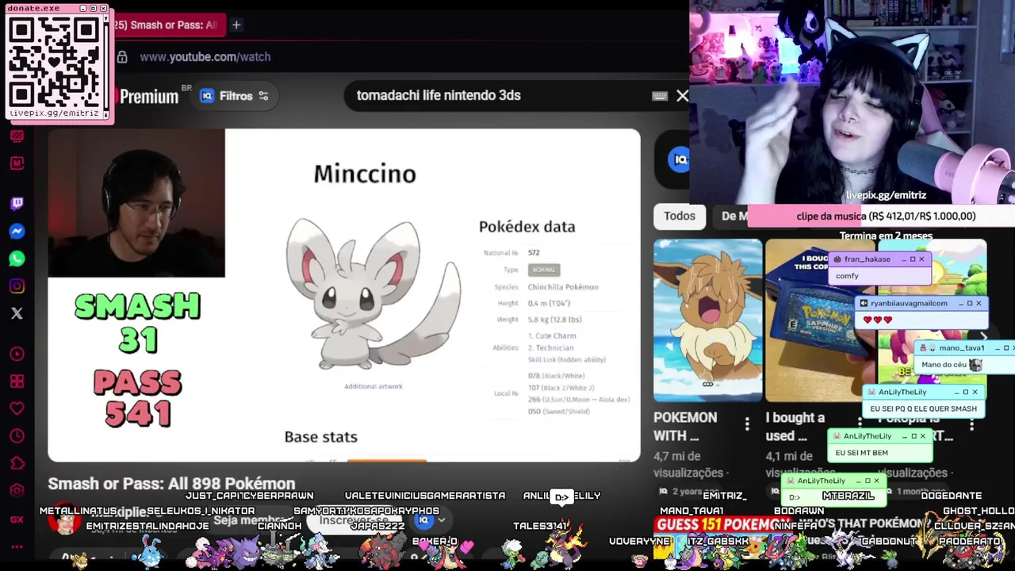Close AnLilyTheLily 'EU SEI PQ' popup
Image resolution: width=1015 pixels, height=571 pixels.
pos(975,392)
